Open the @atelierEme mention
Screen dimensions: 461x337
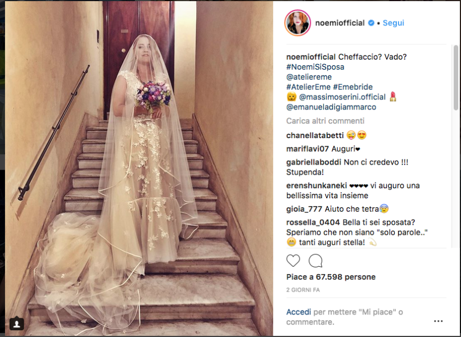coord(309,77)
